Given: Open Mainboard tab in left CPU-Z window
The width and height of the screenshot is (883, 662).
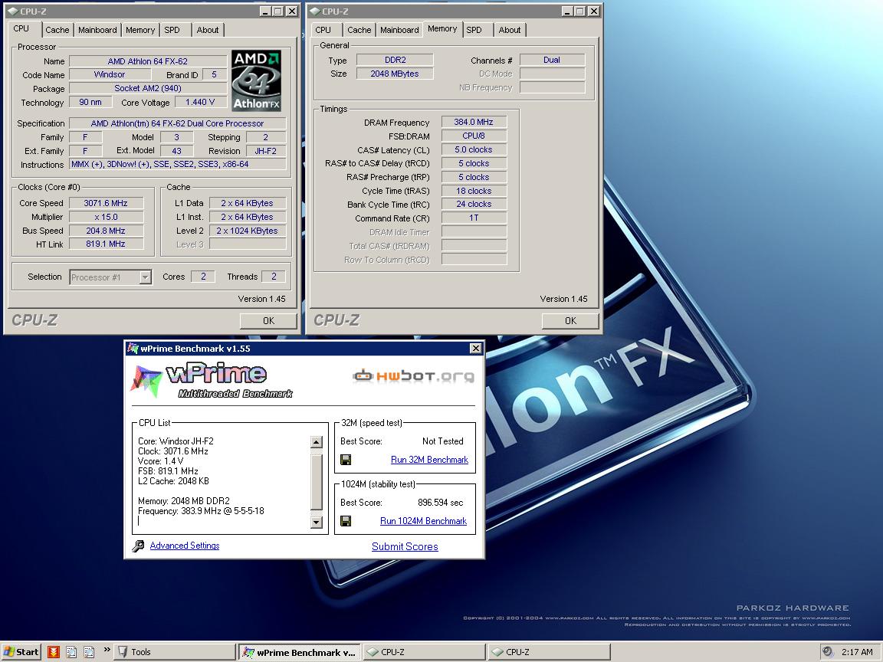Looking at the screenshot, I should click(97, 30).
